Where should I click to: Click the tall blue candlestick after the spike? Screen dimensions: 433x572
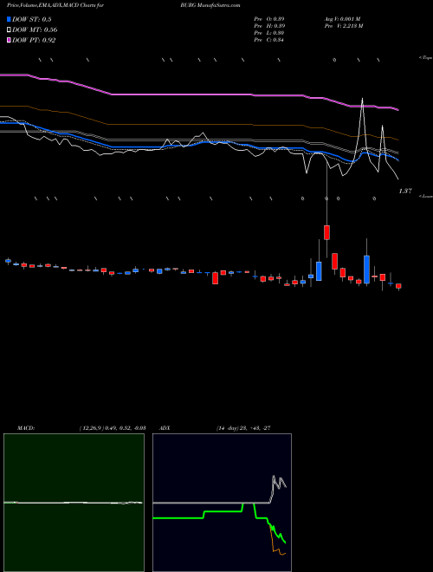click(x=366, y=270)
